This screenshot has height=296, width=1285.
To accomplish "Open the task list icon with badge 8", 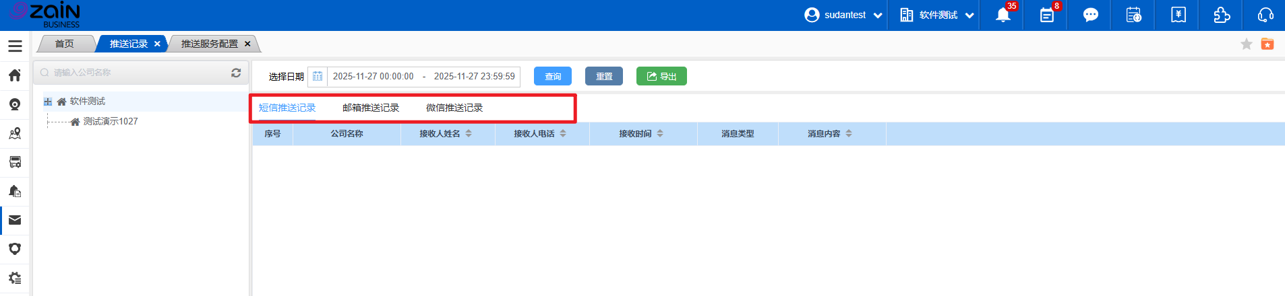I will point(1046,15).
